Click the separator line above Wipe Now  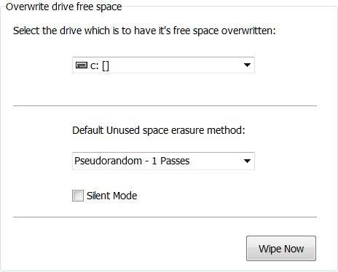[x=165, y=217]
